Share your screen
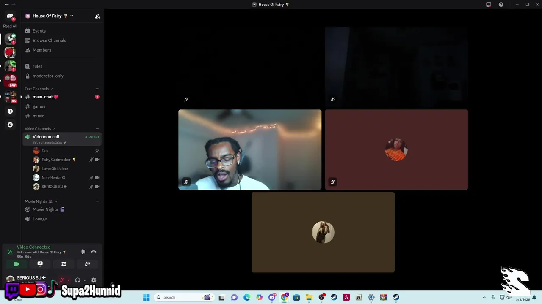The image size is (542, 304). (40, 264)
